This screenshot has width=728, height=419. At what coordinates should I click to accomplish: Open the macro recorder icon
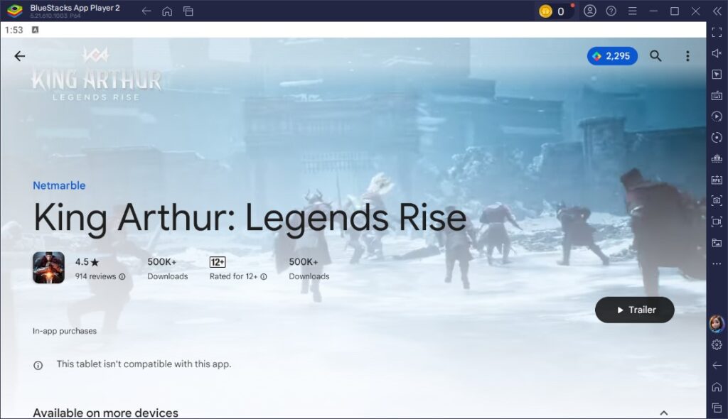click(x=717, y=116)
